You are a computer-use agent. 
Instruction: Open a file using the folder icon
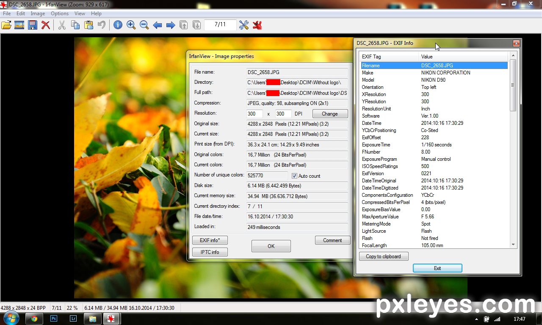6,25
